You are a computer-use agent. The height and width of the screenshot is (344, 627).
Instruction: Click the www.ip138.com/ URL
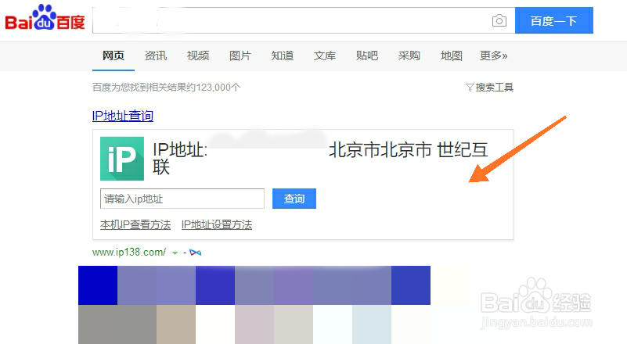(128, 252)
